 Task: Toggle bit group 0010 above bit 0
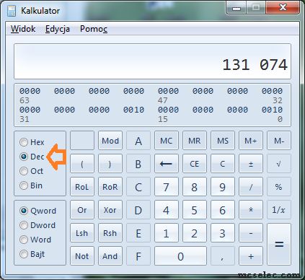click(x=272, y=110)
